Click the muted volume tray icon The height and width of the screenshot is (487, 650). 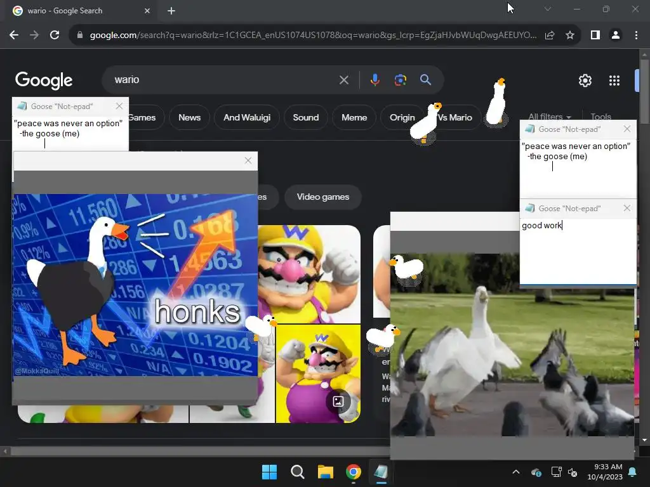click(573, 472)
